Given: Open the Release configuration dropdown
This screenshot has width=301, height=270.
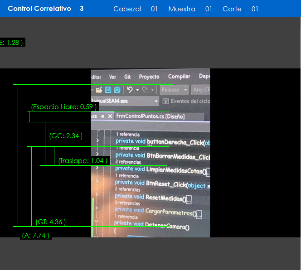Looking at the screenshot, I should [175, 90].
